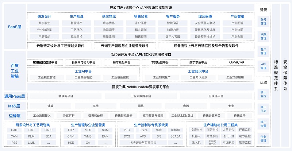Click the '安全保障体系' vertical bar
Screen dimensions: 292x151
[285, 75]
